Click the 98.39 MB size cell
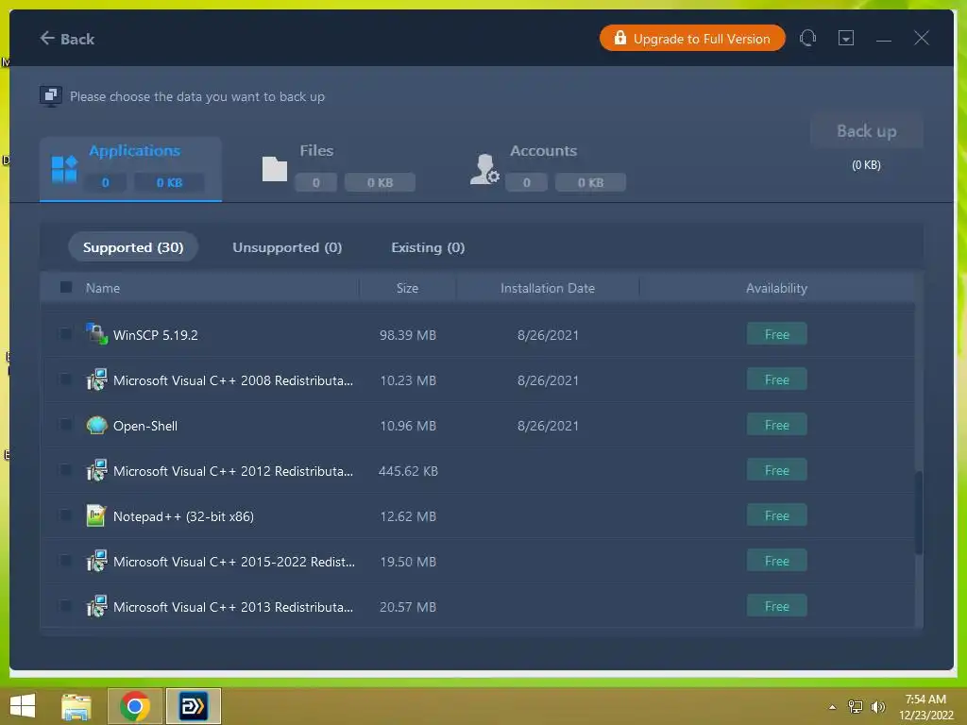 click(408, 335)
